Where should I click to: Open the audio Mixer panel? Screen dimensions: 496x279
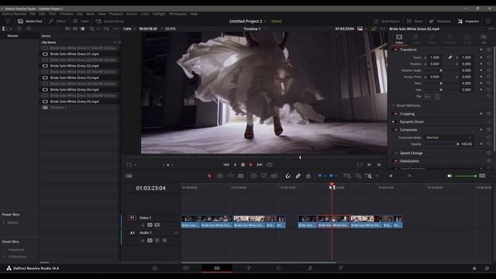[415, 21]
